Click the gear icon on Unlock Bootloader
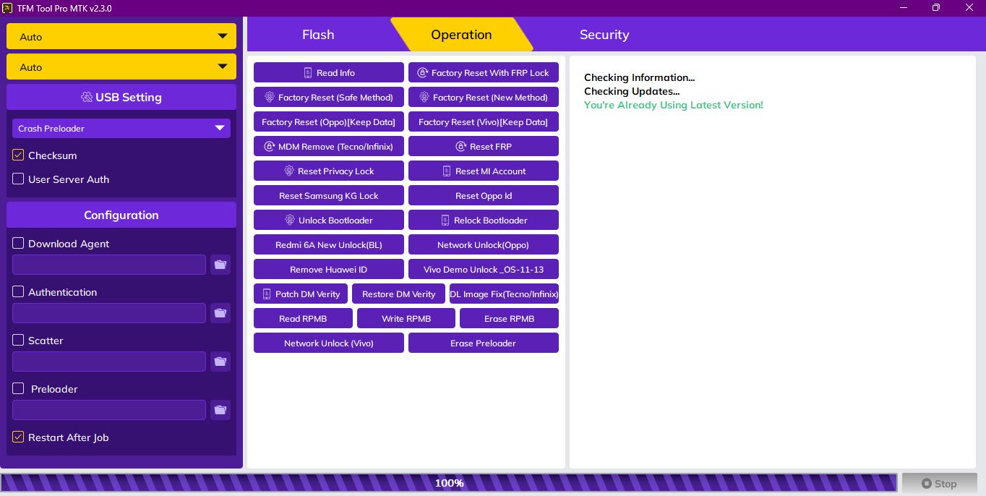Image resolution: width=986 pixels, height=496 pixels. [x=290, y=221]
